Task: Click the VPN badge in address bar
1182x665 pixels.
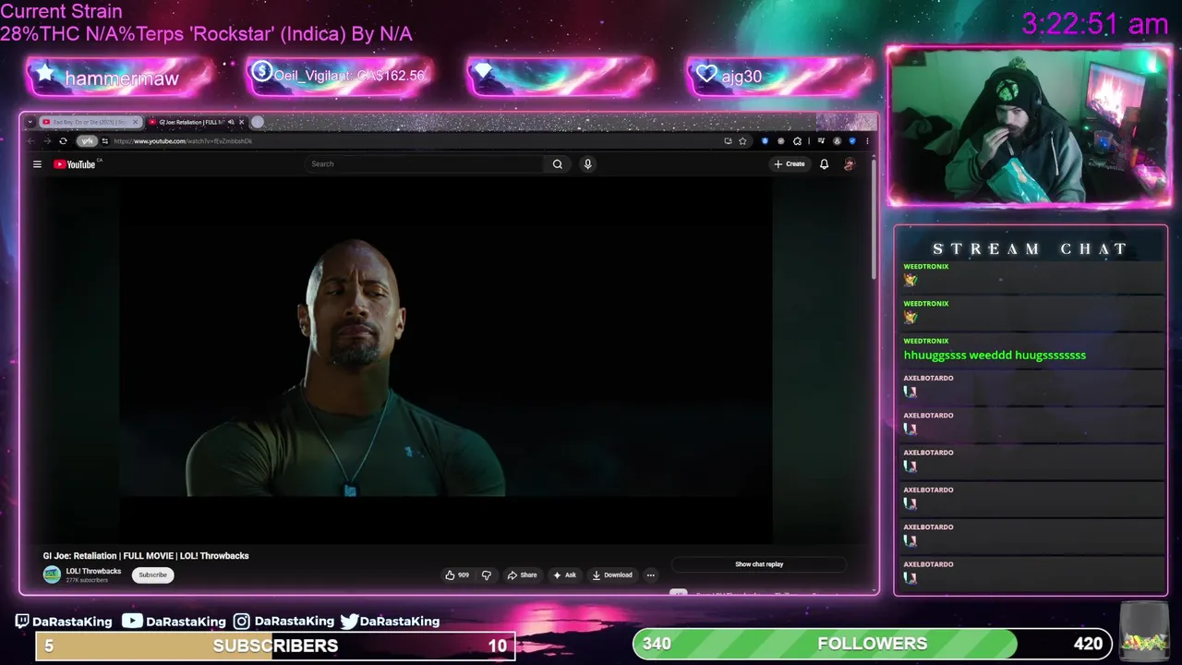Action: point(87,141)
